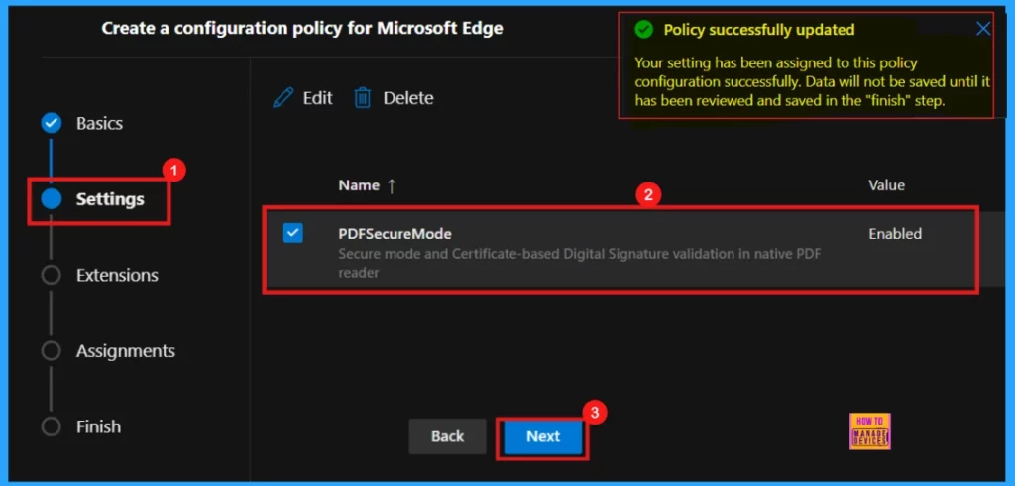Click the Policy successfully updated title
This screenshot has height=486, width=1015.
coord(758,30)
